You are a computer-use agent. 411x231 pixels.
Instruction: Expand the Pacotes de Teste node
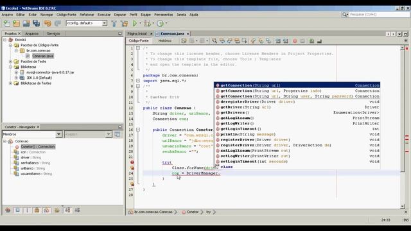click(x=10, y=62)
